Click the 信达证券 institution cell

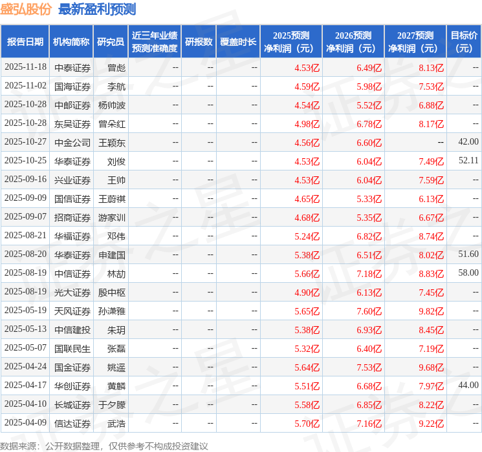tap(72, 424)
